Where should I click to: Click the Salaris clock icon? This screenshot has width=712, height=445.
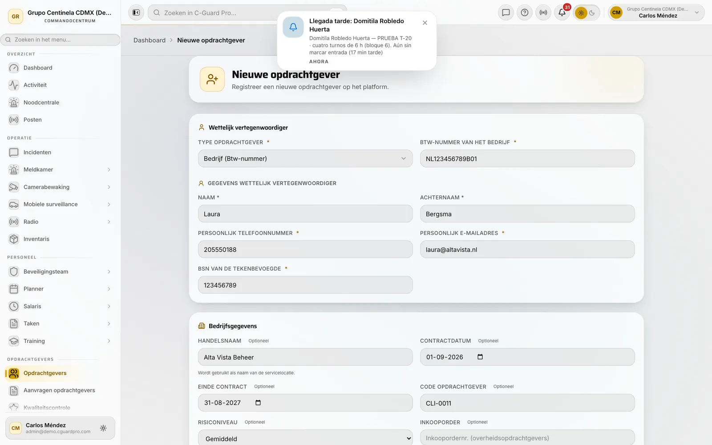click(14, 306)
